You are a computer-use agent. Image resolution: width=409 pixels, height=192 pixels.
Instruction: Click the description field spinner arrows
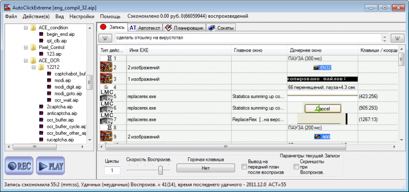(x=384, y=38)
